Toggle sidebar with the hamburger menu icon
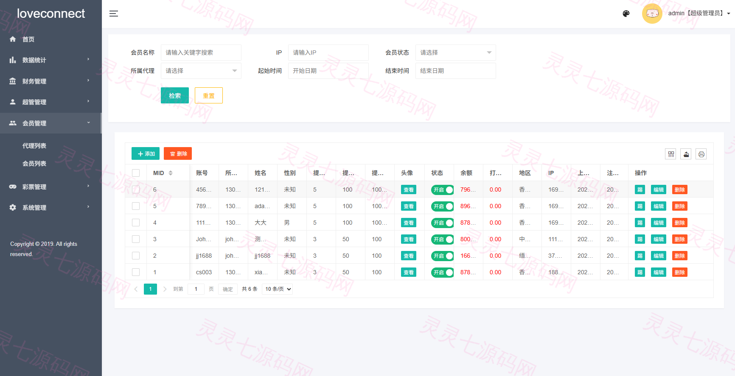735x376 pixels. tap(114, 14)
